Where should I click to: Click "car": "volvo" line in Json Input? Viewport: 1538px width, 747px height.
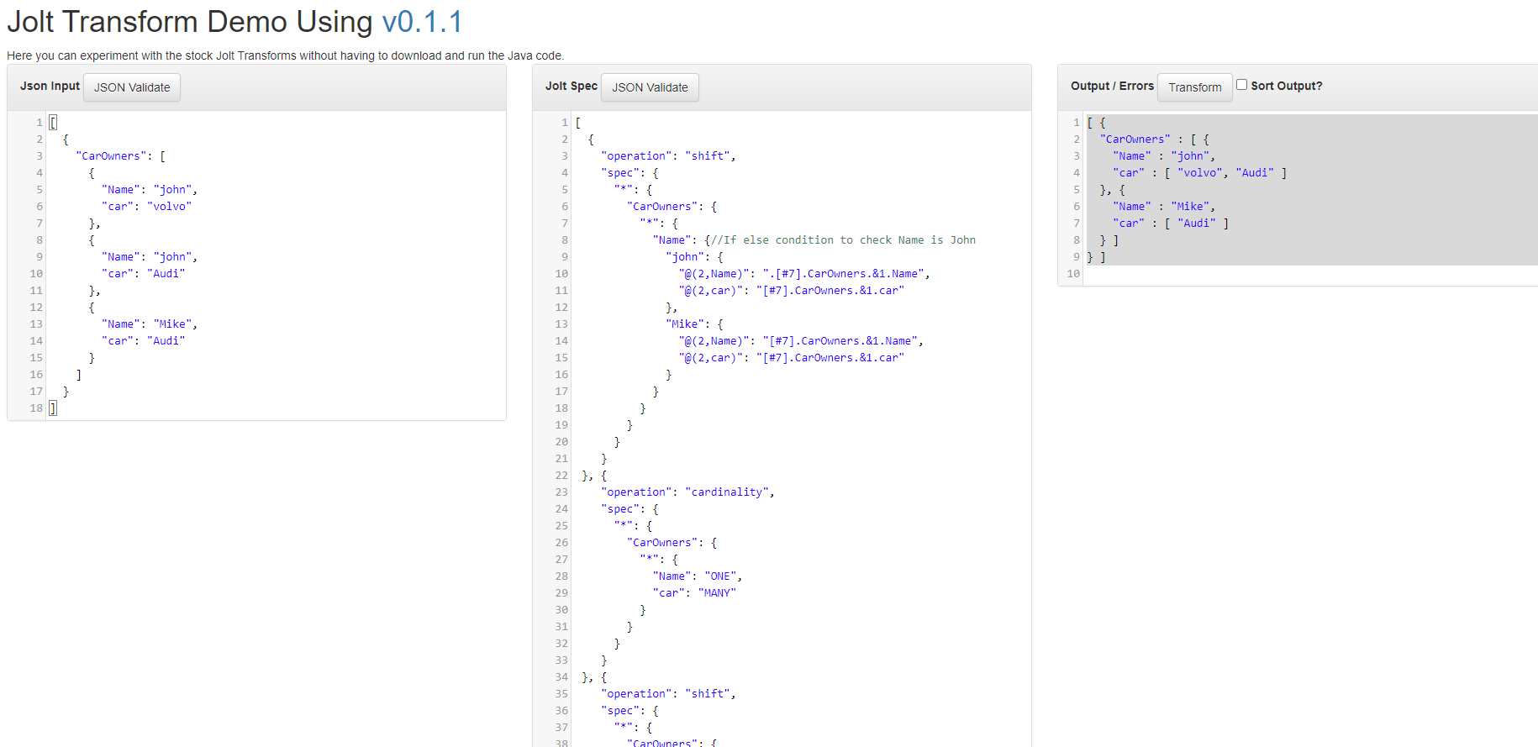[x=146, y=207]
